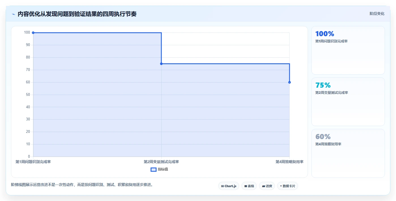396x201 pixels.
Task: Click the 75% value in second card
Action: [x=323, y=85]
